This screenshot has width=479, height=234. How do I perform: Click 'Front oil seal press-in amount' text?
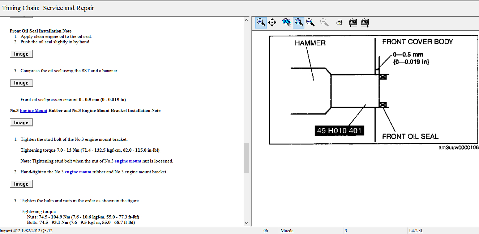point(73,100)
